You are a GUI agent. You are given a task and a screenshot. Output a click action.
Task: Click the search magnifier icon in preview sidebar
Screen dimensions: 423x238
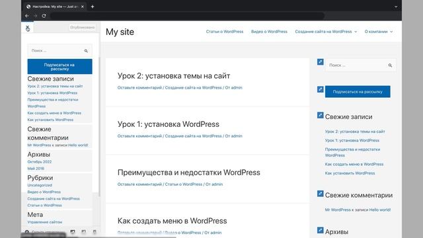click(x=390, y=65)
